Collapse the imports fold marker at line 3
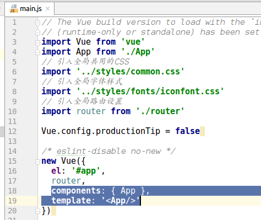The image size is (261, 220). tap(37, 42)
